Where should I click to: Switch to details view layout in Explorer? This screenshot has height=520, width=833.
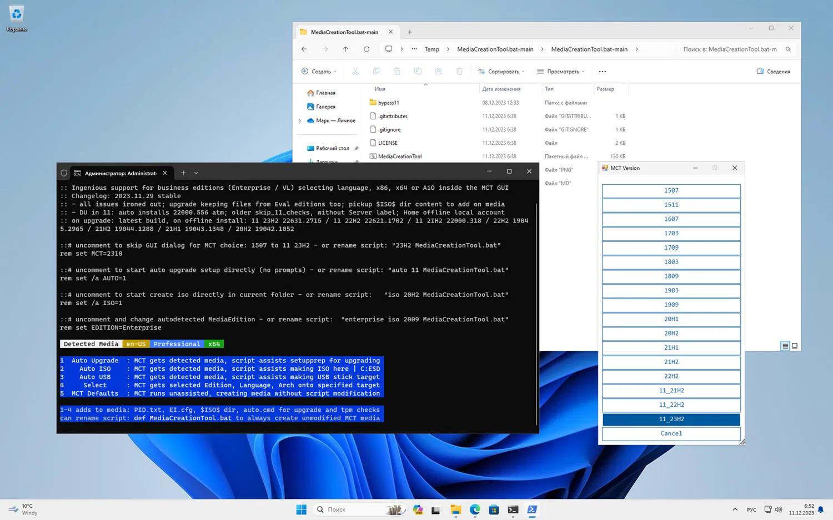tap(785, 346)
